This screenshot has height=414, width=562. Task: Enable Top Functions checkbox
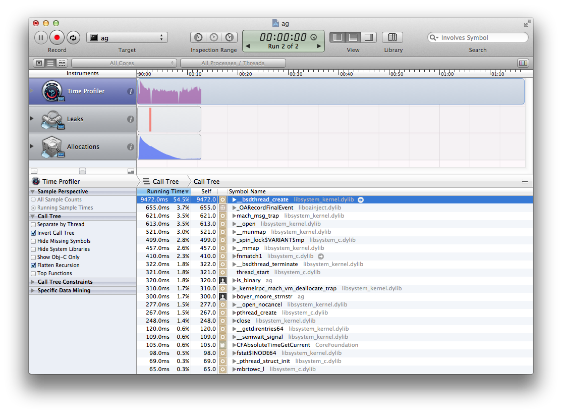(33, 273)
